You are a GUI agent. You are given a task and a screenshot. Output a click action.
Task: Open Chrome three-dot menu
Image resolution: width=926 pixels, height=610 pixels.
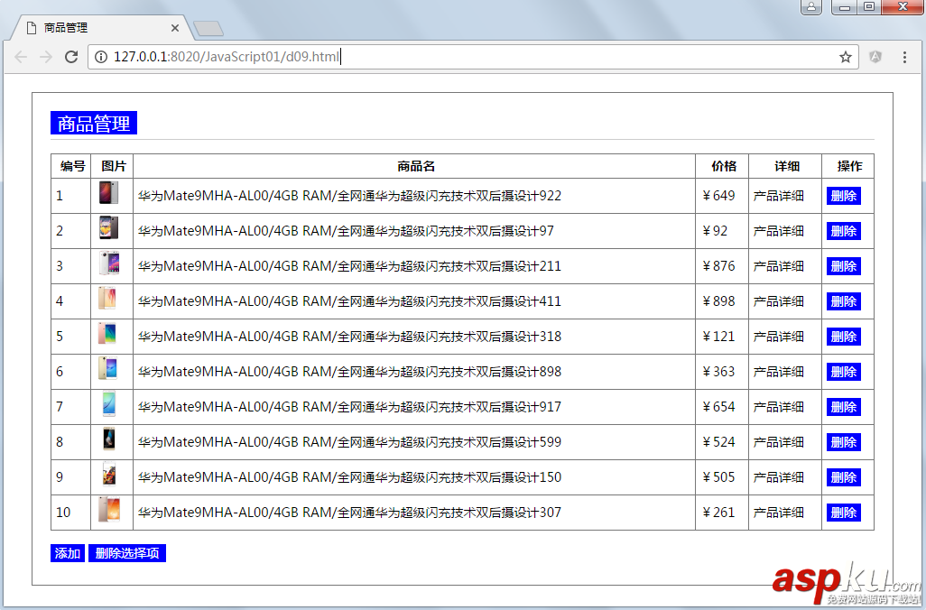[x=904, y=57]
